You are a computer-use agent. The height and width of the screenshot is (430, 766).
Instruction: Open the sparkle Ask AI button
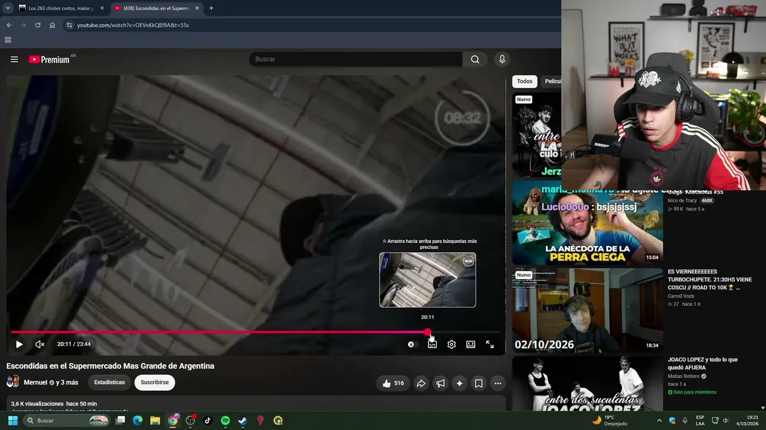click(x=460, y=383)
